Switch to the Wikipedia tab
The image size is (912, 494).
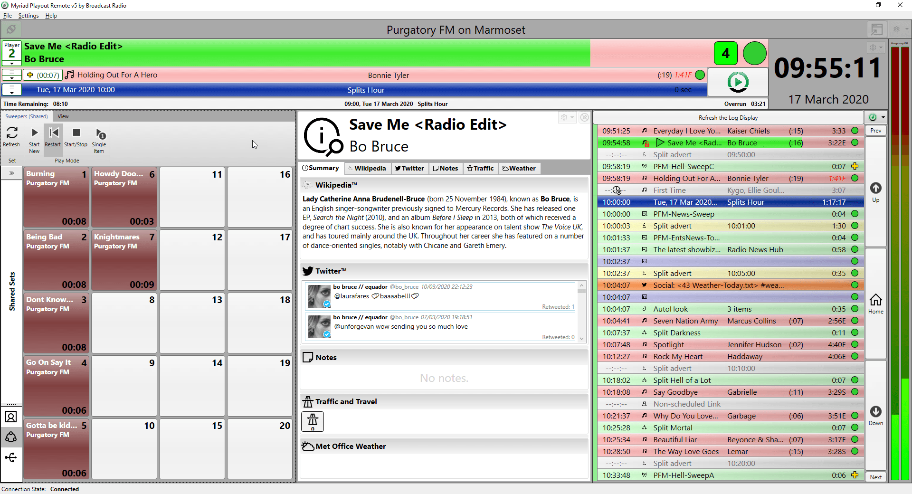coord(367,168)
